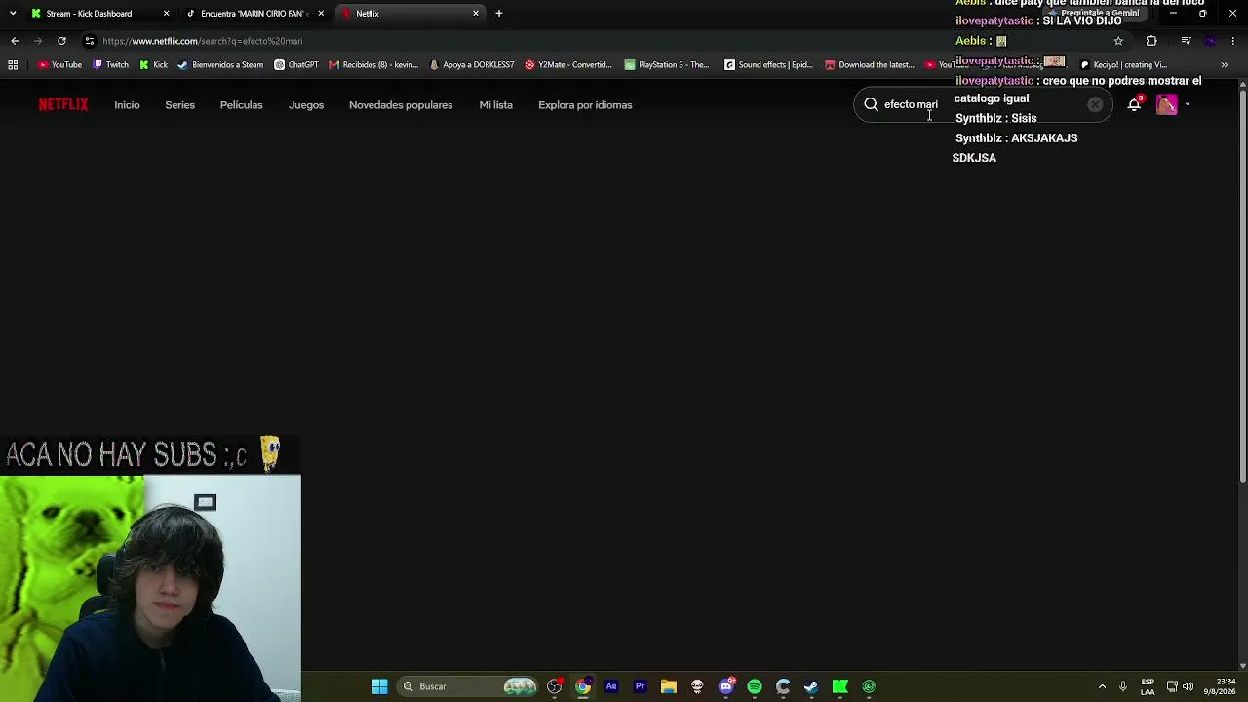Image resolution: width=1248 pixels, height=702 pixels.
Task: Open Explora por idiomas
Action: click(585, 105)
